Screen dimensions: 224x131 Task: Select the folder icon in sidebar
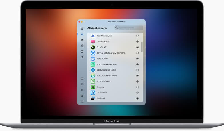(x=82, y=57)
